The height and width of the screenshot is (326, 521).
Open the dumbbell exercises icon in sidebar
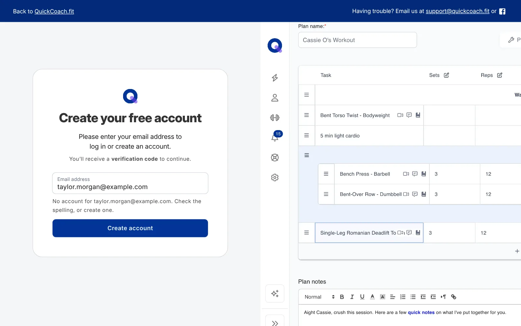point(275,118)
